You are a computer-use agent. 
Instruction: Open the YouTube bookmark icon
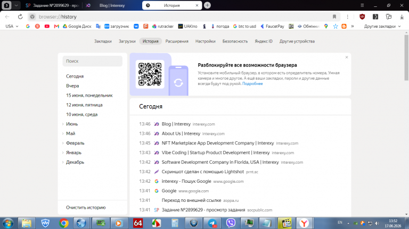point(47,26)
